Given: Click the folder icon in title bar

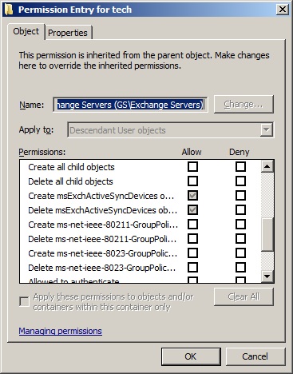Looking at the screenshot, I should (9, 10).
